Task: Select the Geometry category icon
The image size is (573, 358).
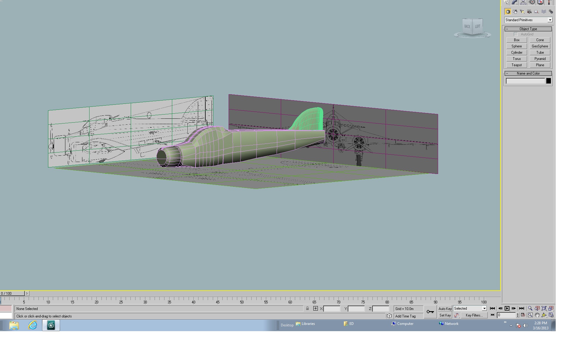Action: 508,12
